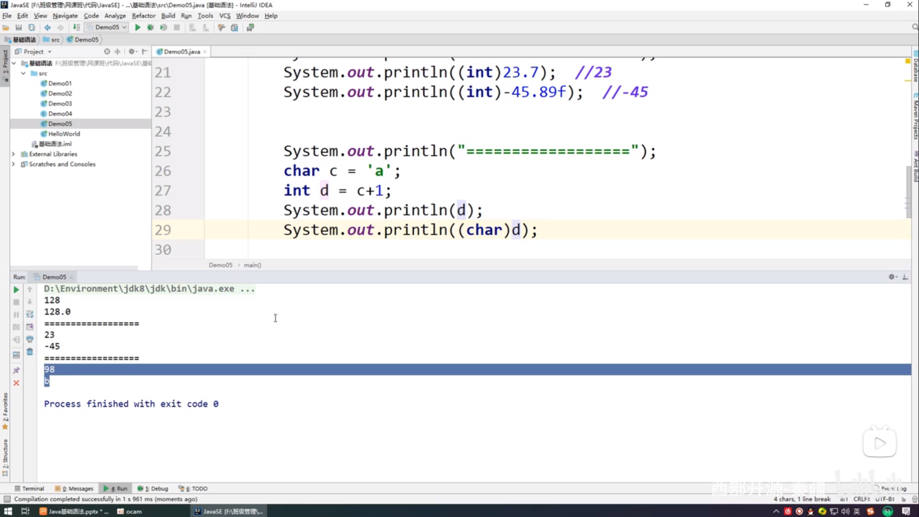Viewport: 919px width, 517px height.
Task: Click the main() breadcrumb under the editor
Action: (x=252, y=265)
